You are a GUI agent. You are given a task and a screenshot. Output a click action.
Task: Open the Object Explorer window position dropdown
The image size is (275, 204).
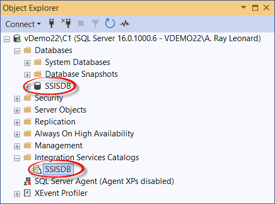click(x=244, y=8)
